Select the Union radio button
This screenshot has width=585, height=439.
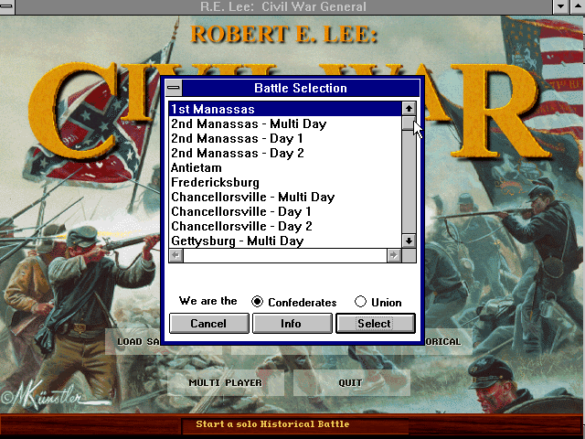[x=360, y=302]
